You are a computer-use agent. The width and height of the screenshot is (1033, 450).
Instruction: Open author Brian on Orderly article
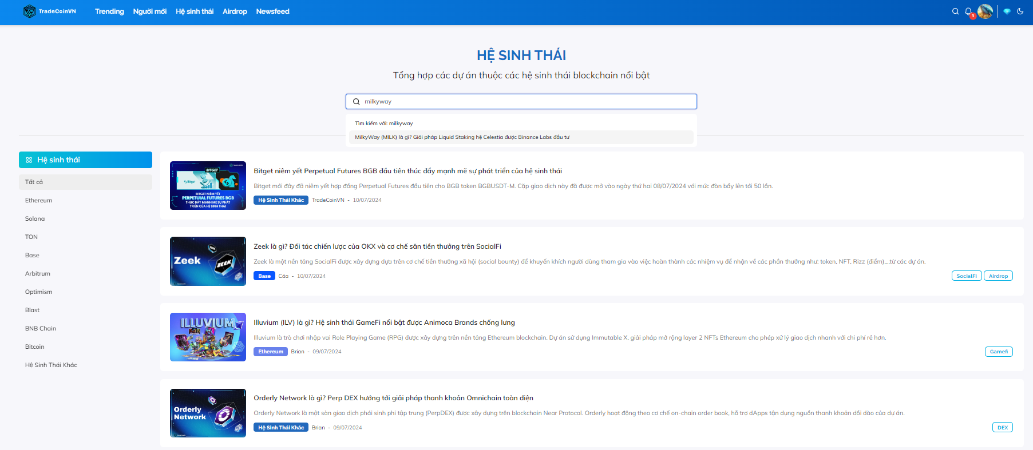click(x=318, y=428)
